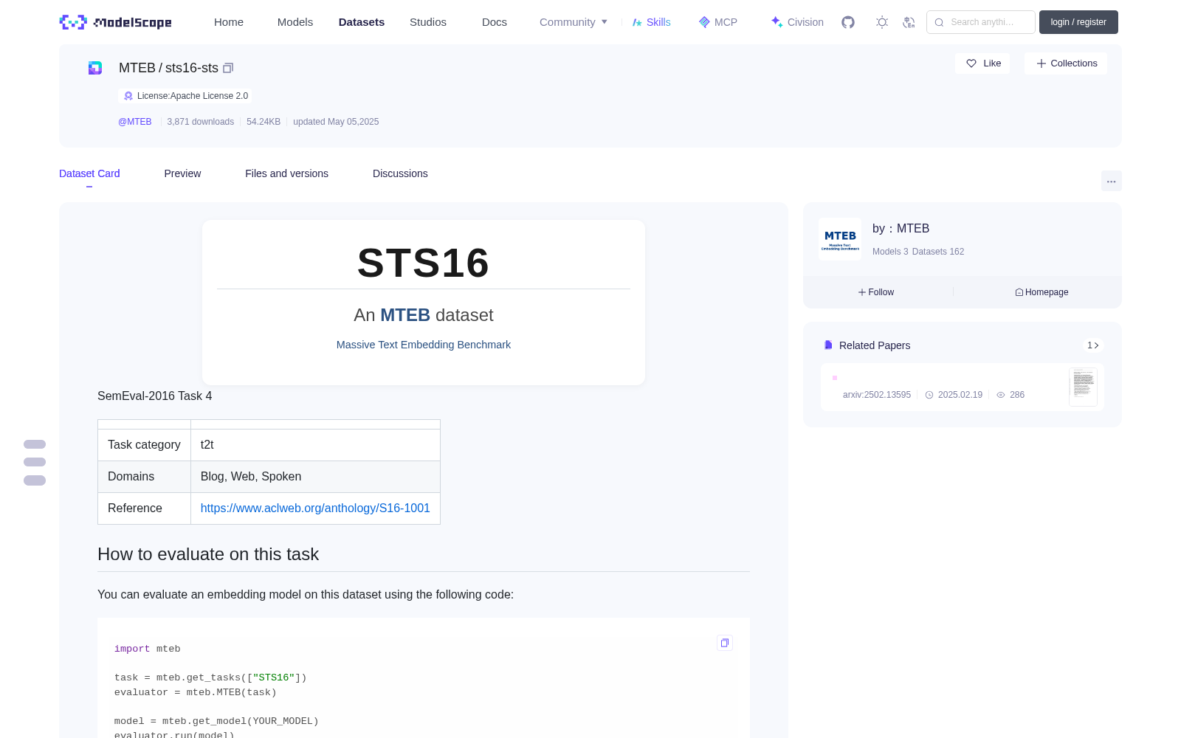Open the Models navigation item
This screenshot has width=1181, height=738.
click(295, 22)
